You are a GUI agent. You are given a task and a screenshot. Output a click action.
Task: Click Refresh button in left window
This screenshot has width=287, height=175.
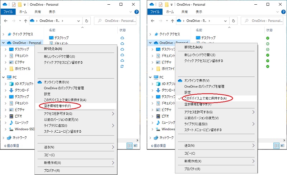(x=86, y=21)
